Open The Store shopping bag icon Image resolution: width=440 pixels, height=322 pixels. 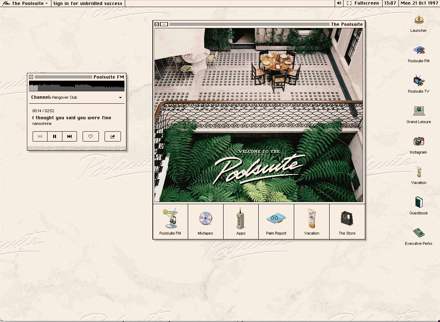pyautogui.click(x=347, y=222)
